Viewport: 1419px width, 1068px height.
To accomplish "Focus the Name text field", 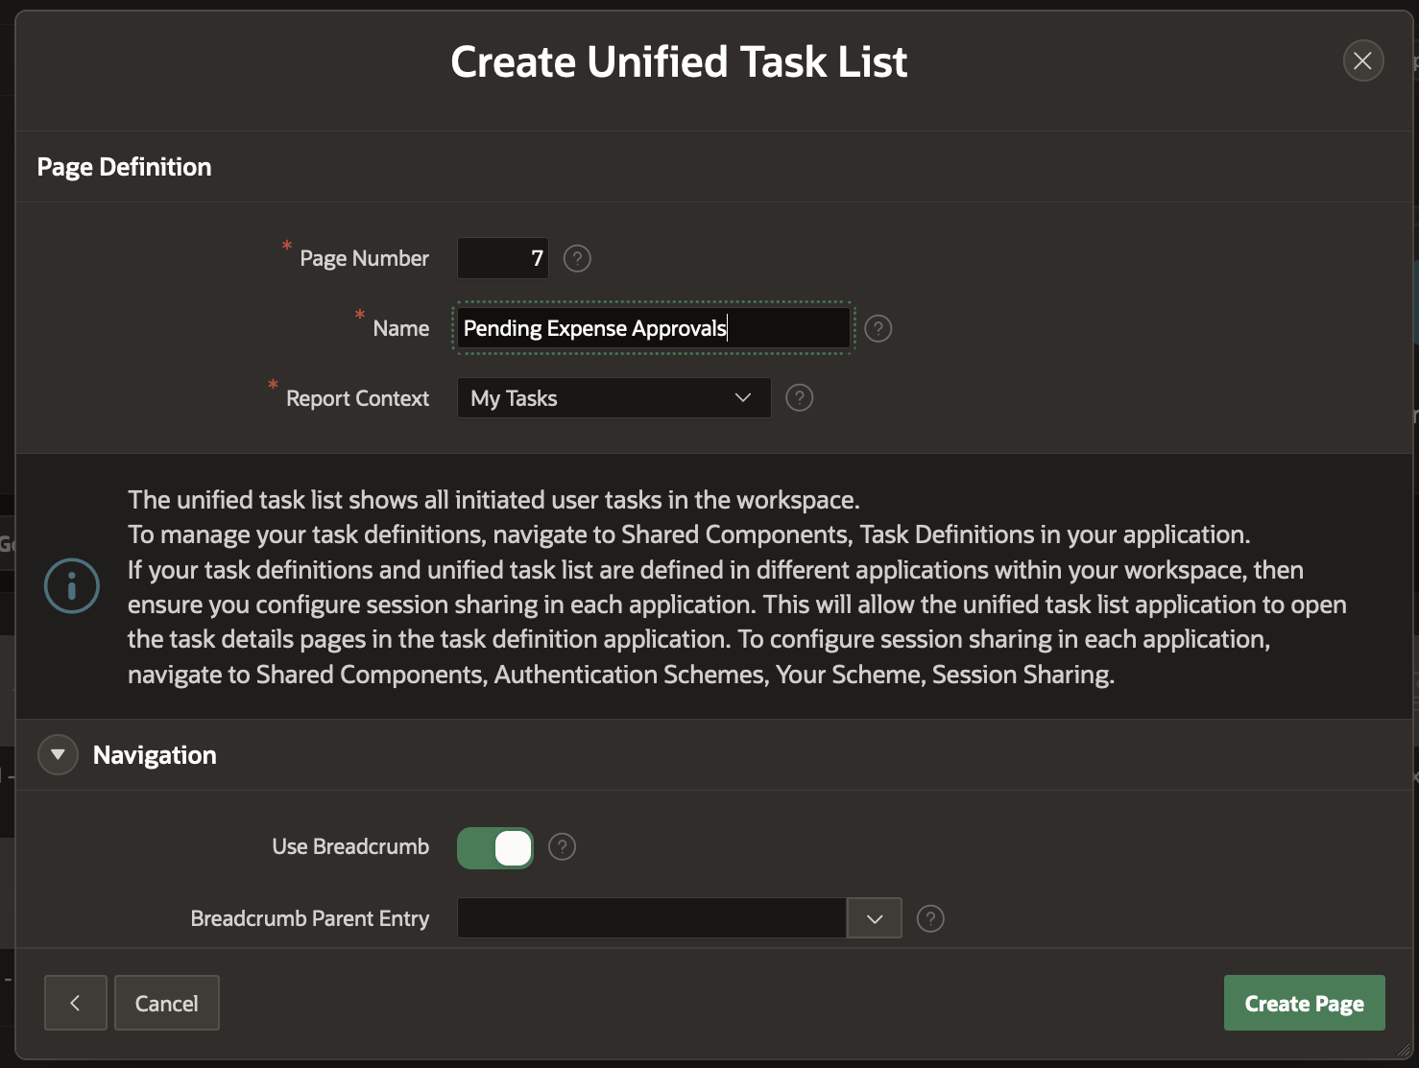I will (x=653, y=328).
